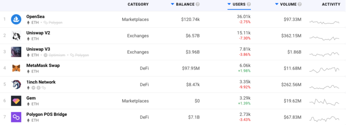
Task: Sort by Volume using the blue arrow
Action: (277, 4)
